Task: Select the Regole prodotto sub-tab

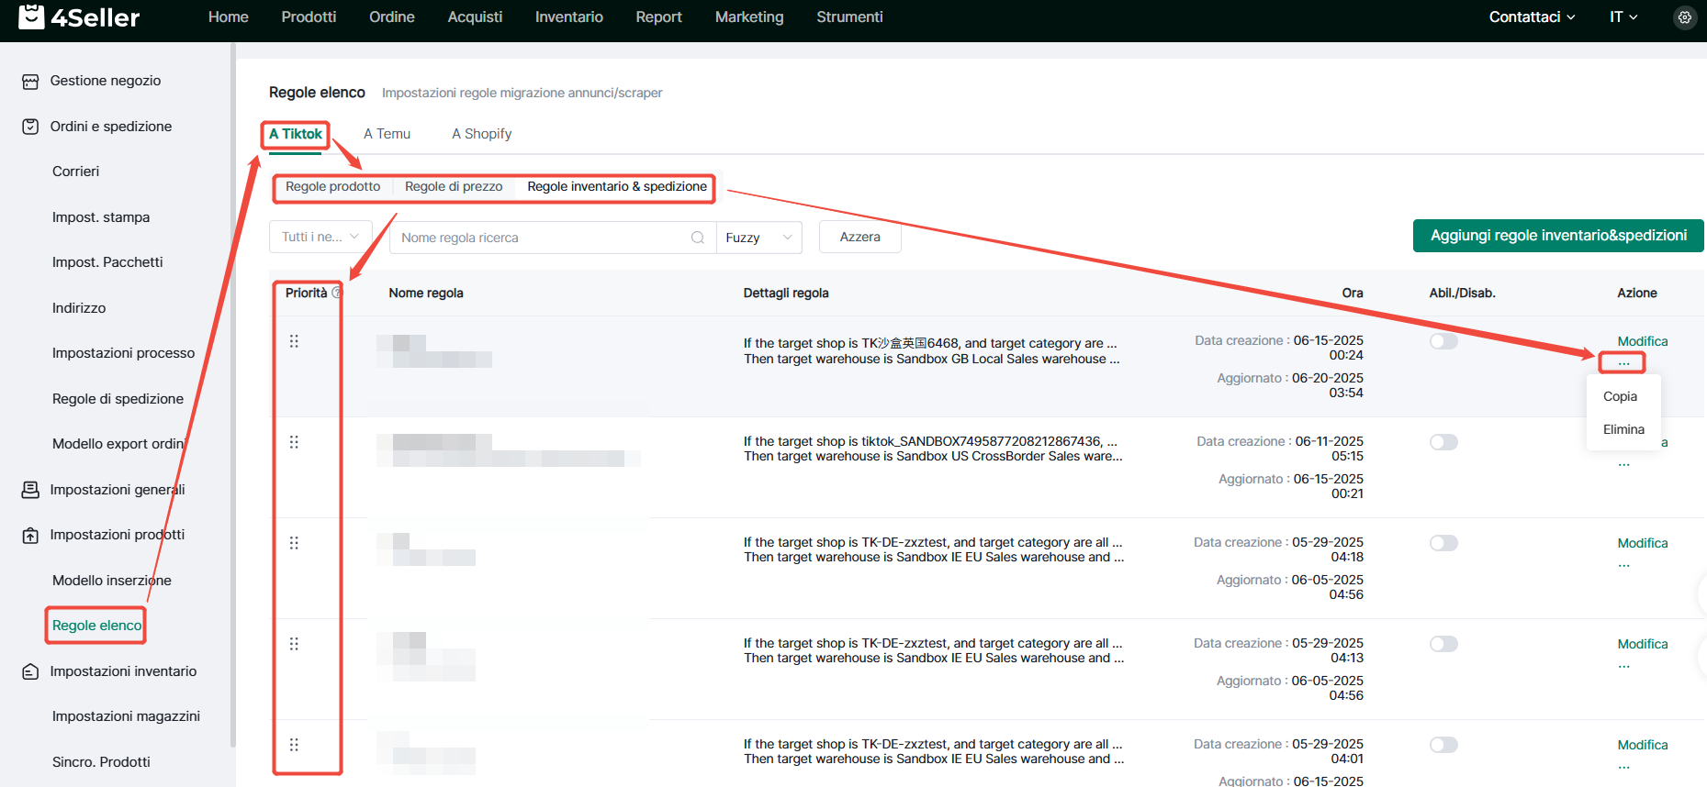Action: 332,187
